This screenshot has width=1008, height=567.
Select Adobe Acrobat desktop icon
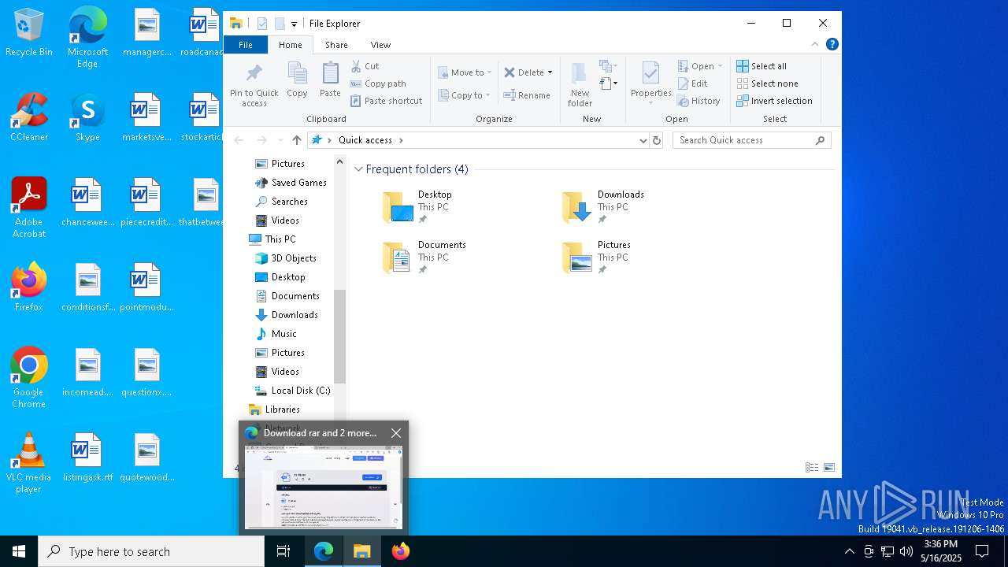(x=29, y=208)
